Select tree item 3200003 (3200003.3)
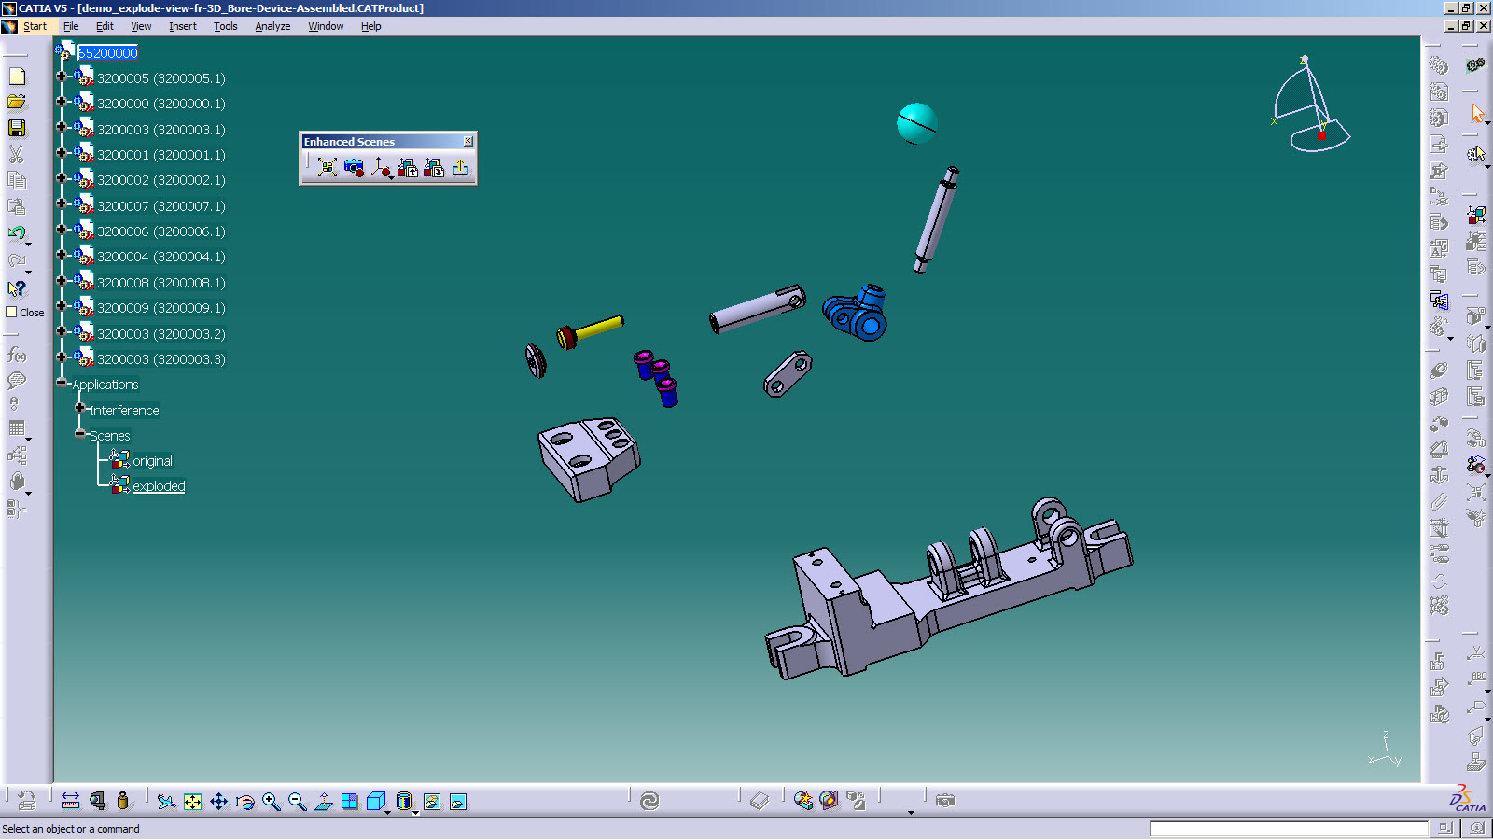Viewport: 1493px width, 840px height. coord(160,359)
